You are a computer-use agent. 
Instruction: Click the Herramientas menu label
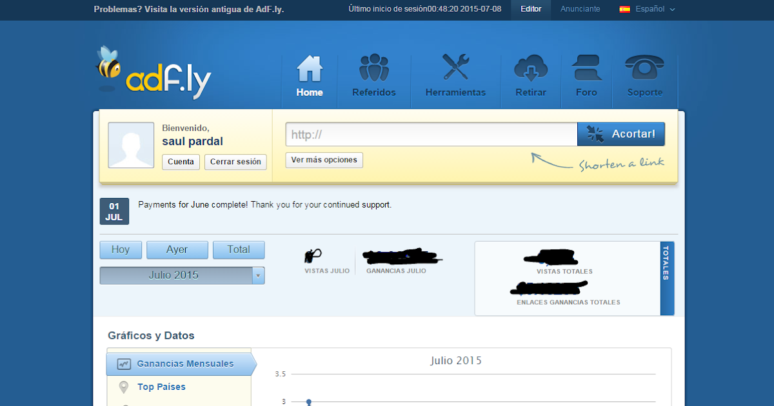coord(455,92)
